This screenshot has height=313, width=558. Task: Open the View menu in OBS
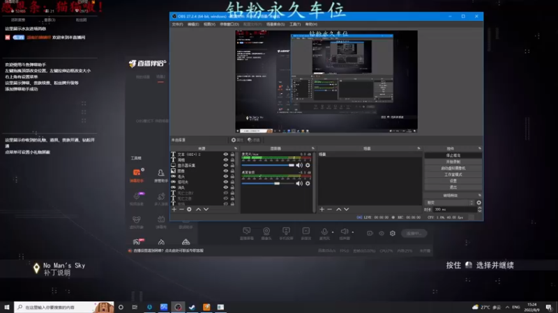pyautogui.click(x=209, y=24)
